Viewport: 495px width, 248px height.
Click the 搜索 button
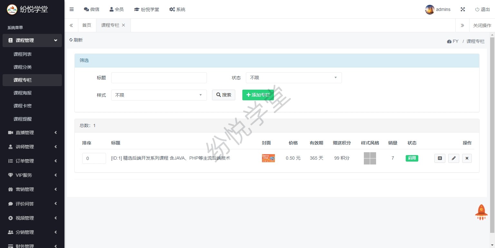(x=223, y=95)
